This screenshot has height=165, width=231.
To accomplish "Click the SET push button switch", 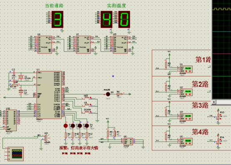I will pos(86,97).
